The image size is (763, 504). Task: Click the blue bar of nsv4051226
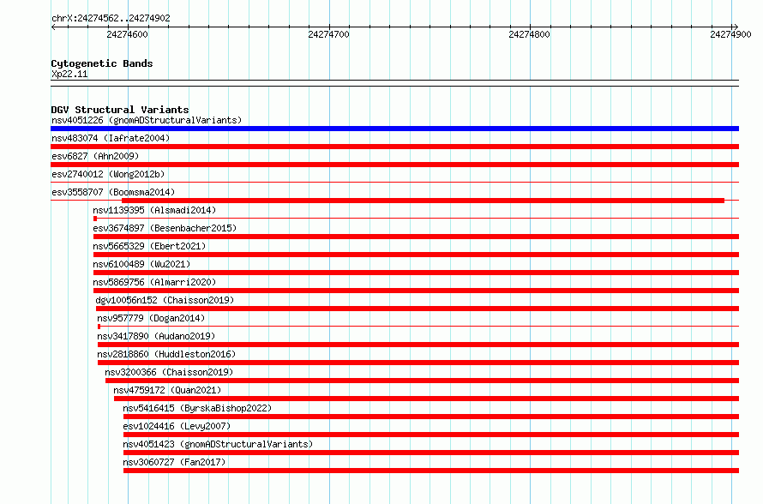394,129
